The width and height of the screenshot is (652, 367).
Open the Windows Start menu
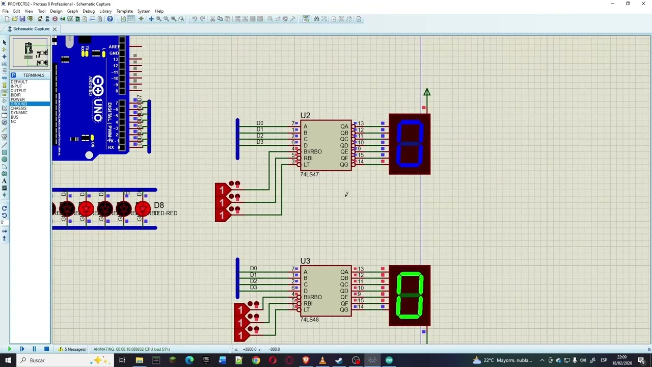point(8,360)
